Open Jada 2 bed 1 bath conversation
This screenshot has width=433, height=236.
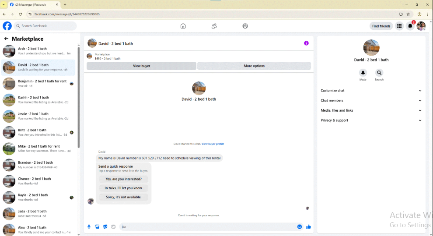(38, 214)
